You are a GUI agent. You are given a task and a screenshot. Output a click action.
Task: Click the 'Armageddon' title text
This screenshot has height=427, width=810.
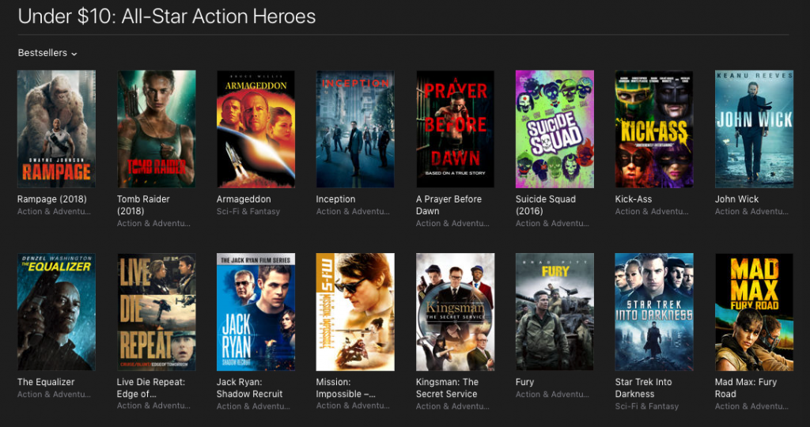[244, 199]
